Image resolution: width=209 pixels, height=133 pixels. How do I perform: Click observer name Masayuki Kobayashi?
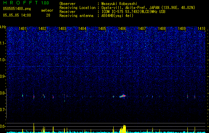click(x=119, y=4)
